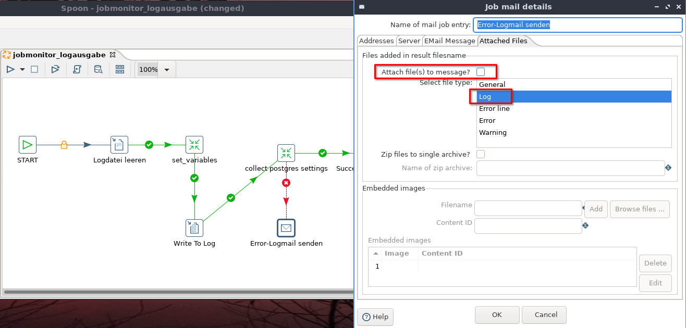Click the Explore database icon

(98, 69)
